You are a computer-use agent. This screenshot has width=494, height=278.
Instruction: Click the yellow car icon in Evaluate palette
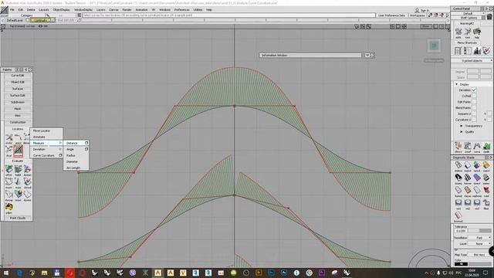8,207
